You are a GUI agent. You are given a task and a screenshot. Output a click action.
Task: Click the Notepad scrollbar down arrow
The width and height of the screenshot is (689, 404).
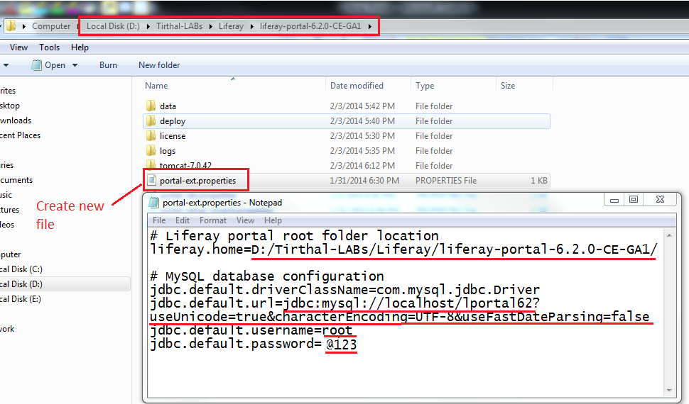(x=669, y=390)
